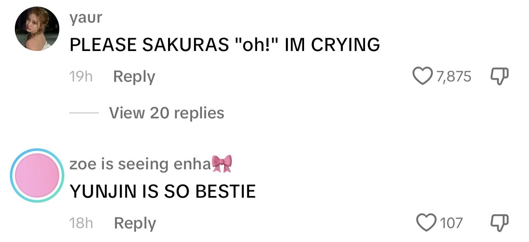This screenshot has height=242, width=529.
Task: Click the line beside View 20 replies
Action: click(84, 113)
